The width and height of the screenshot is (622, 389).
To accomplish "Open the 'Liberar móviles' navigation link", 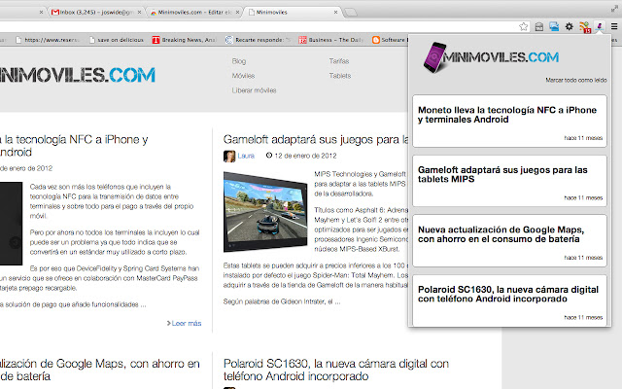I will pos(254,90).
